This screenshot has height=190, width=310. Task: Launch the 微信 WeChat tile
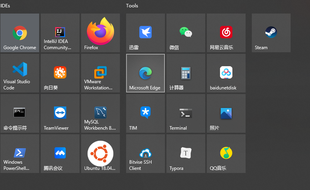point(186,33)
